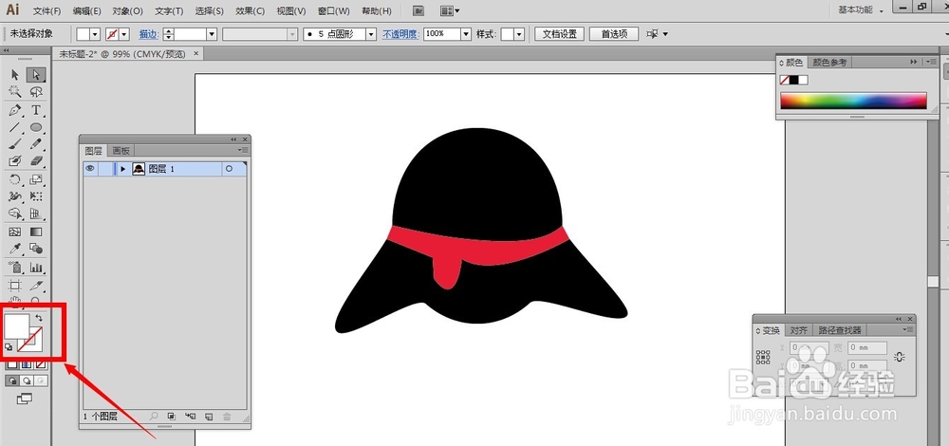Select the Lasso tool
The image size is (949, 446).
36,92
